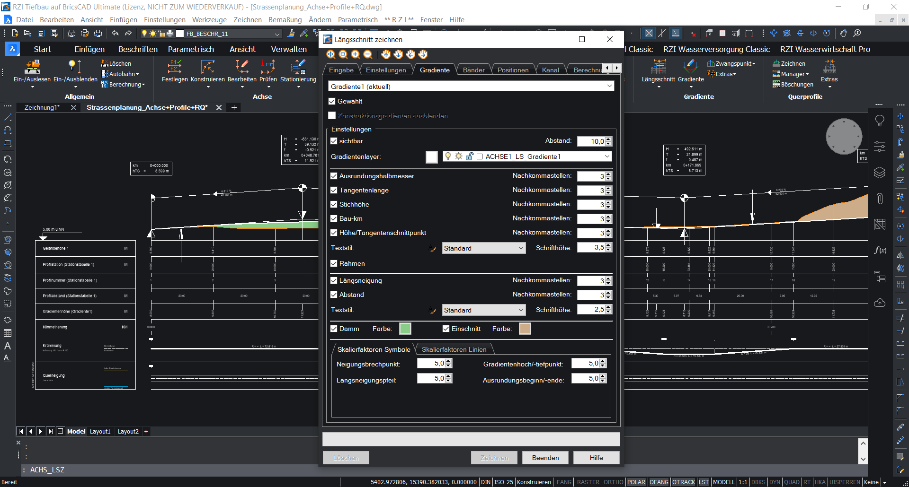The height and width of the screenshot is (487, 909).
Task: Open the Beschriften ribbon tab
Action: click(x=138, y=49)
